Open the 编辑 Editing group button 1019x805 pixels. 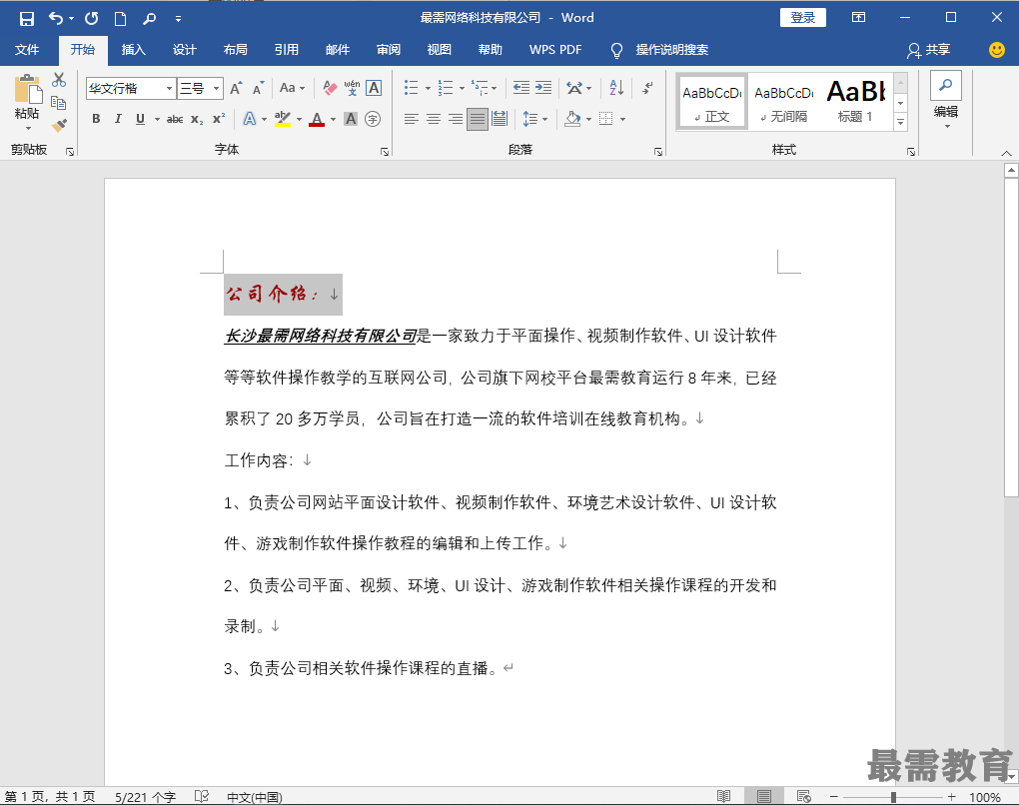pos(946,100)
